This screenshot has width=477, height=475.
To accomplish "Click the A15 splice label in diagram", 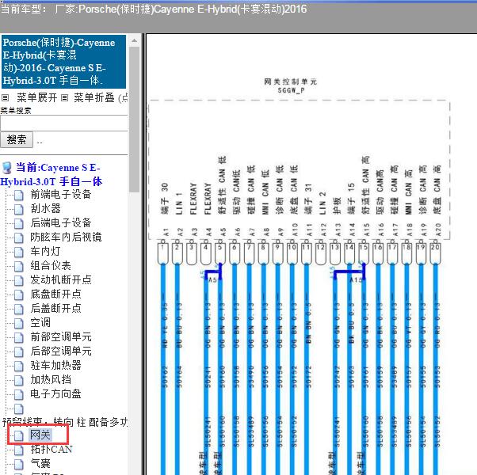I will click(x=355, y=280).
